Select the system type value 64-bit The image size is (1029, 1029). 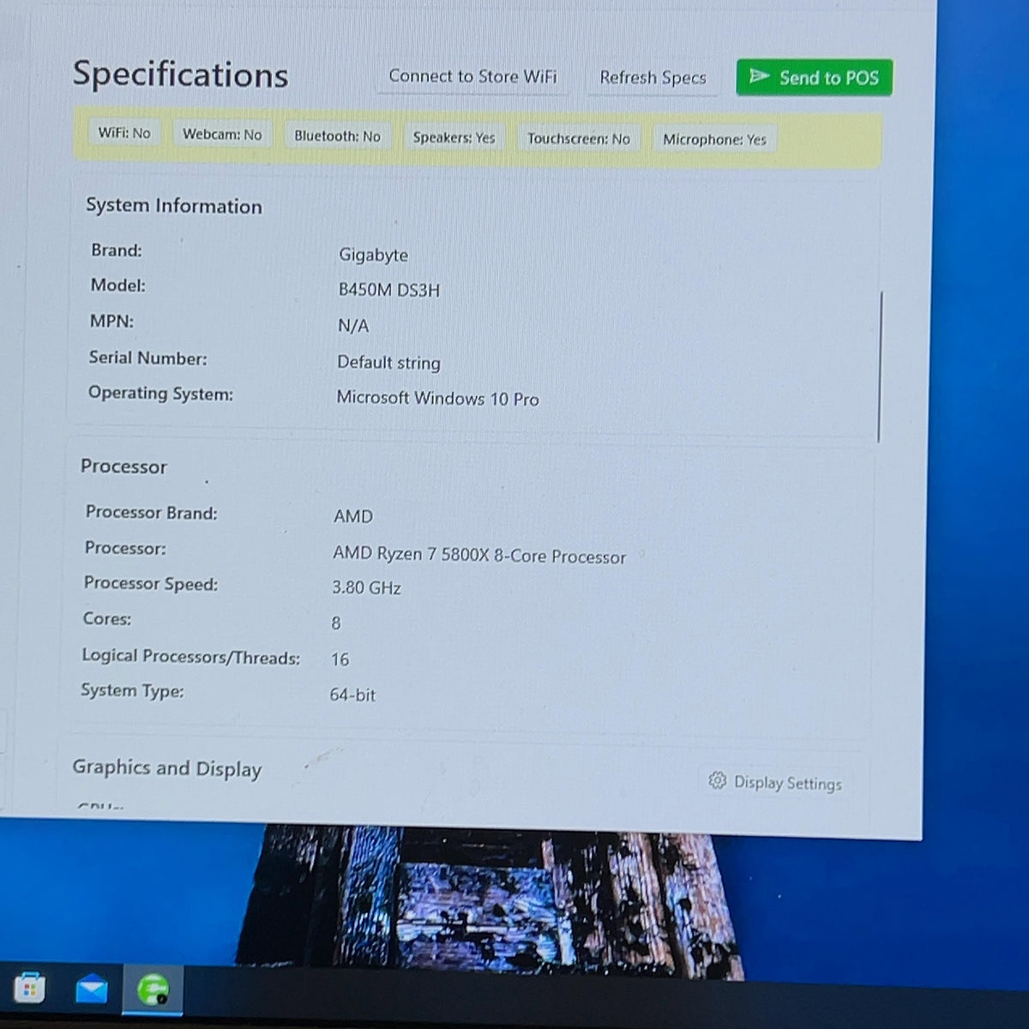352,695
